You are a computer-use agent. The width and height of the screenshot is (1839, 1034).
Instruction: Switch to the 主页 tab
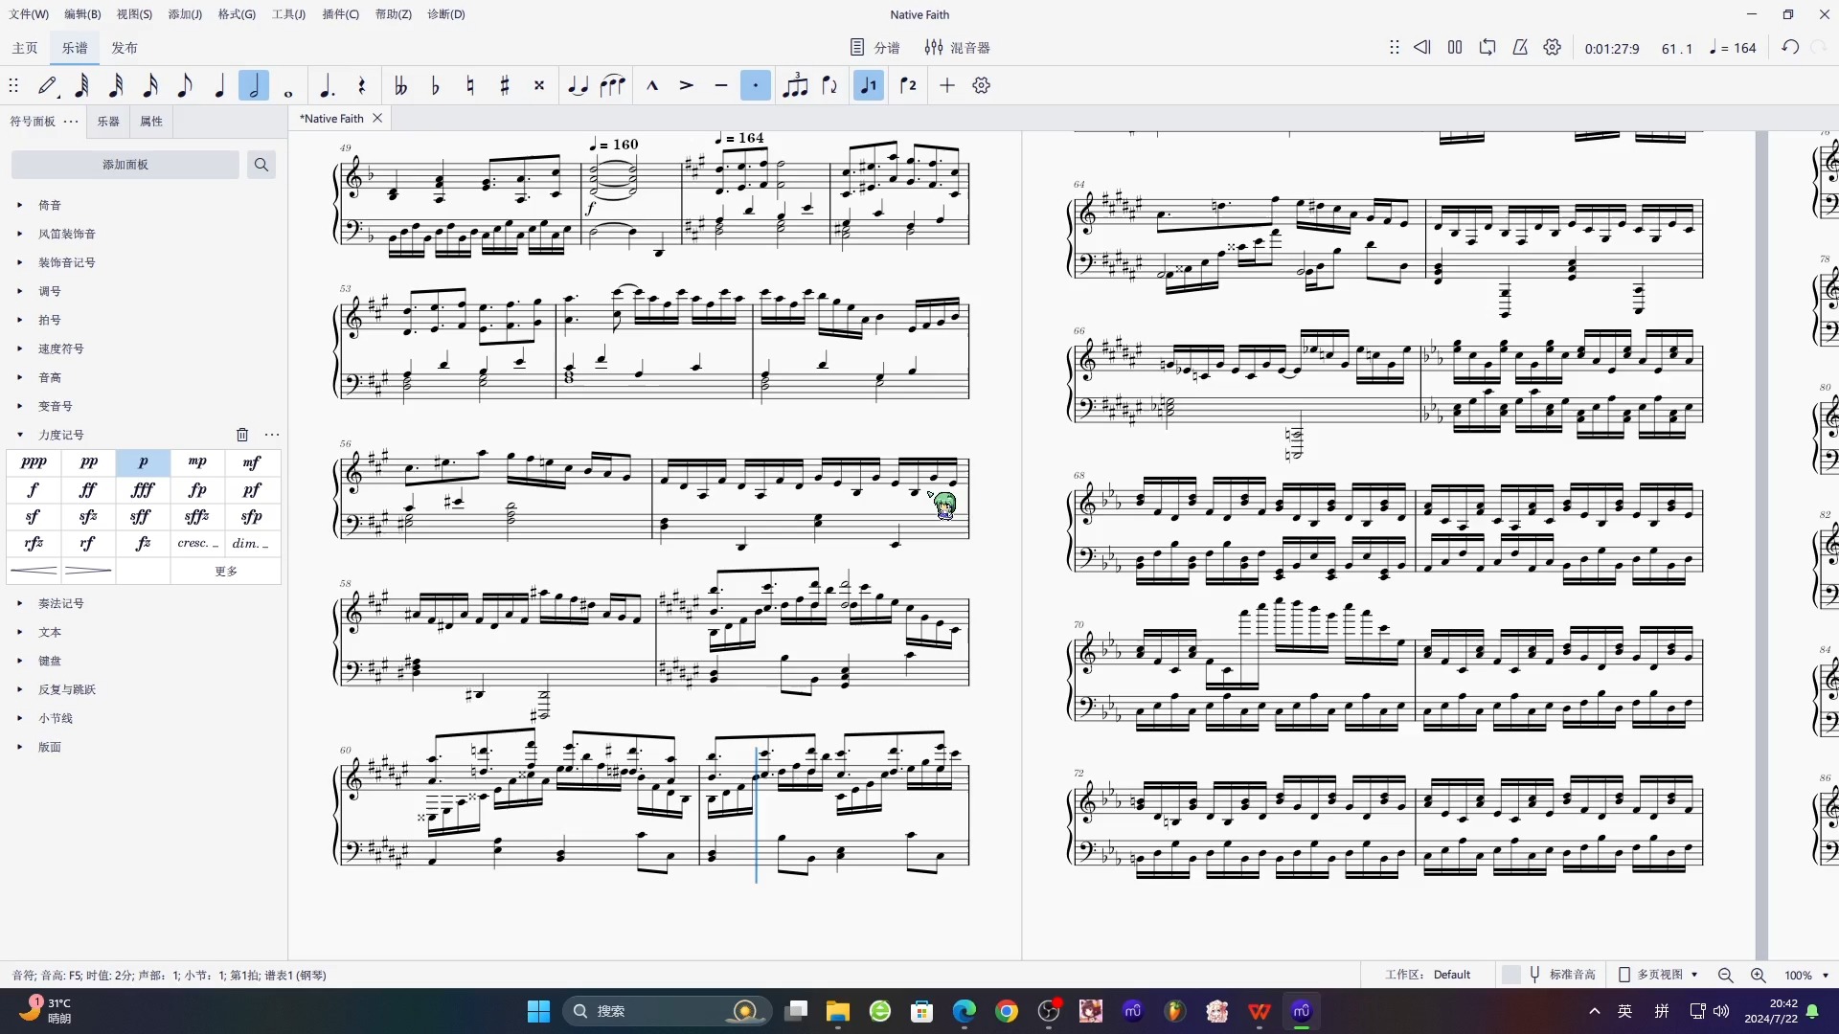coord(25,48)
